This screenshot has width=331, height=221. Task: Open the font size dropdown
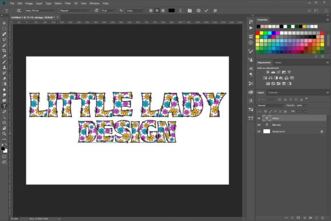[x=115, y=10]
